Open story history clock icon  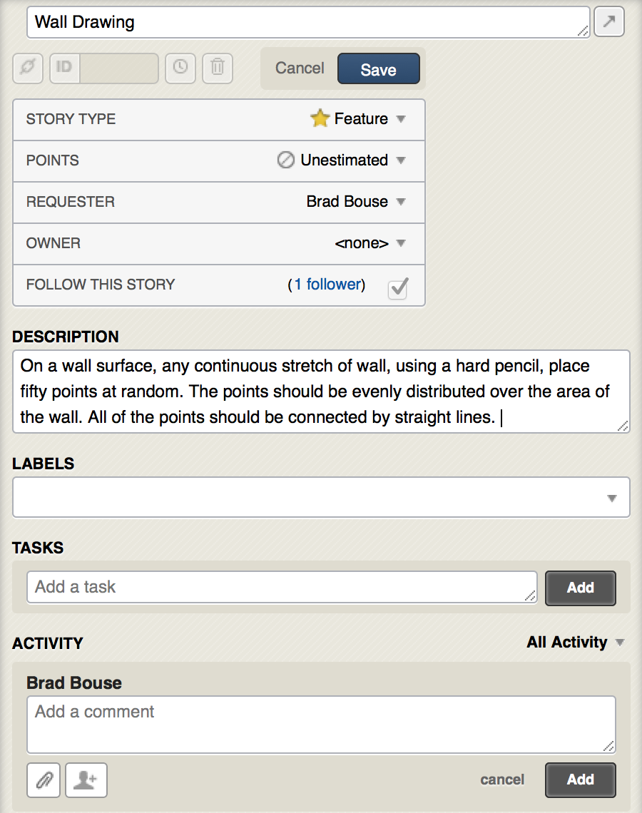coord(180,68)
